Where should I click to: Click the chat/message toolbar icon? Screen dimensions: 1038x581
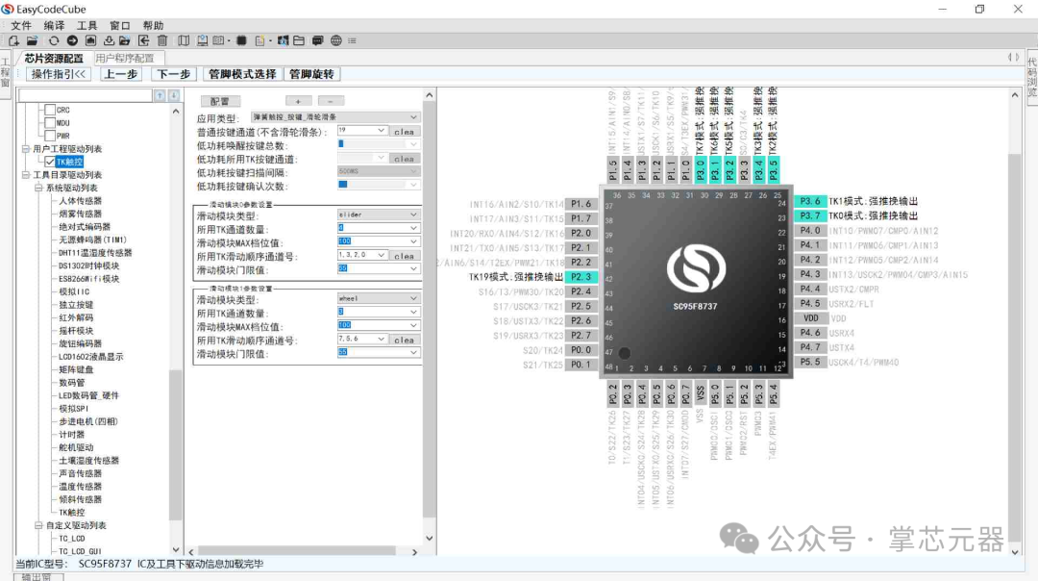click(x=318, y=39)
